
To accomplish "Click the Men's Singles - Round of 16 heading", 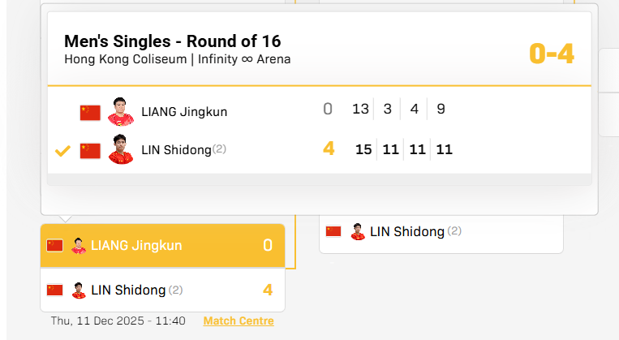I will coord(173,41).
